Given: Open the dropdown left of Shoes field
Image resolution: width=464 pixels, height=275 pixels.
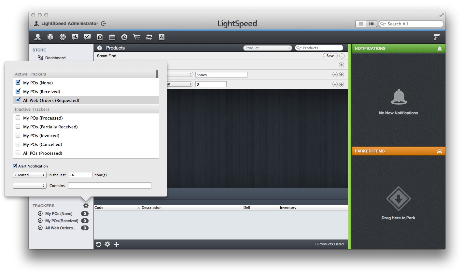Looking at the screenshot, I should tap(180, 75).
